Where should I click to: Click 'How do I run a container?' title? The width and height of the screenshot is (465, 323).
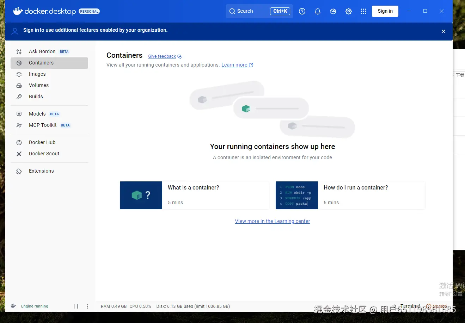pyautogui.click(x=356, y=187)
